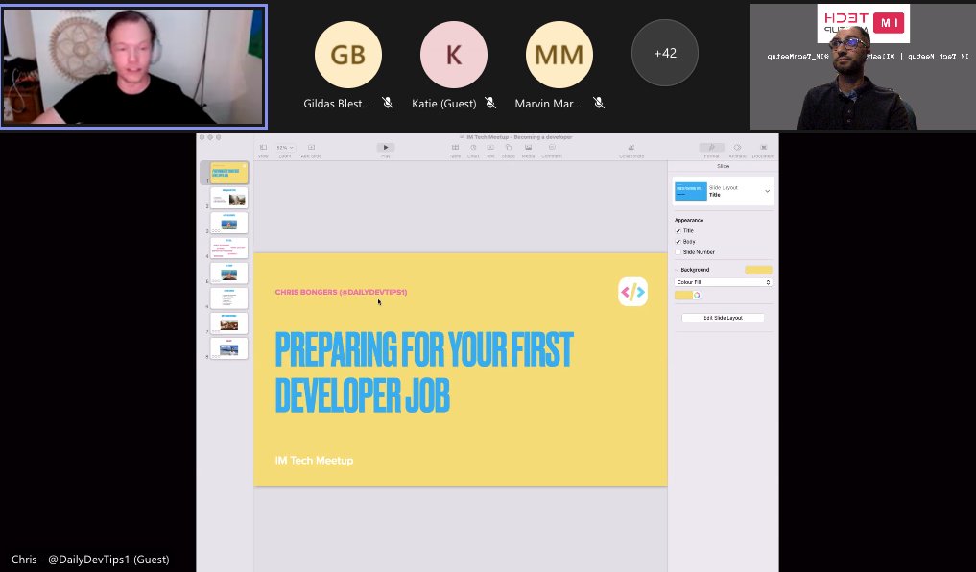Add a Comment using the Comment icon
976x572 pixels.
tap(549, 148)
